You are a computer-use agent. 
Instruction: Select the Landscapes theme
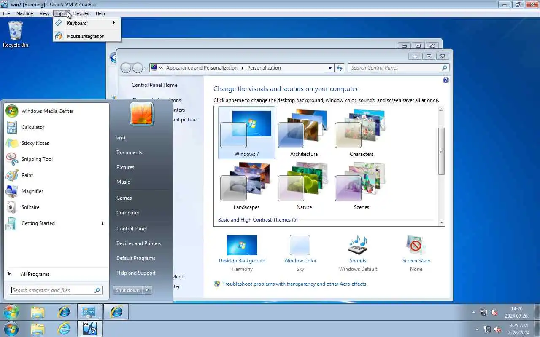coord(247,186)
